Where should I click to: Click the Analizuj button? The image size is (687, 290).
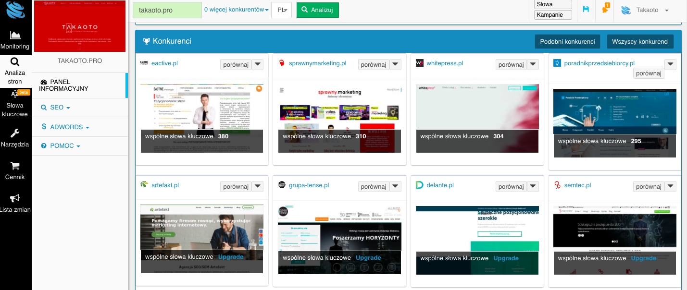(x=318, y=10)
